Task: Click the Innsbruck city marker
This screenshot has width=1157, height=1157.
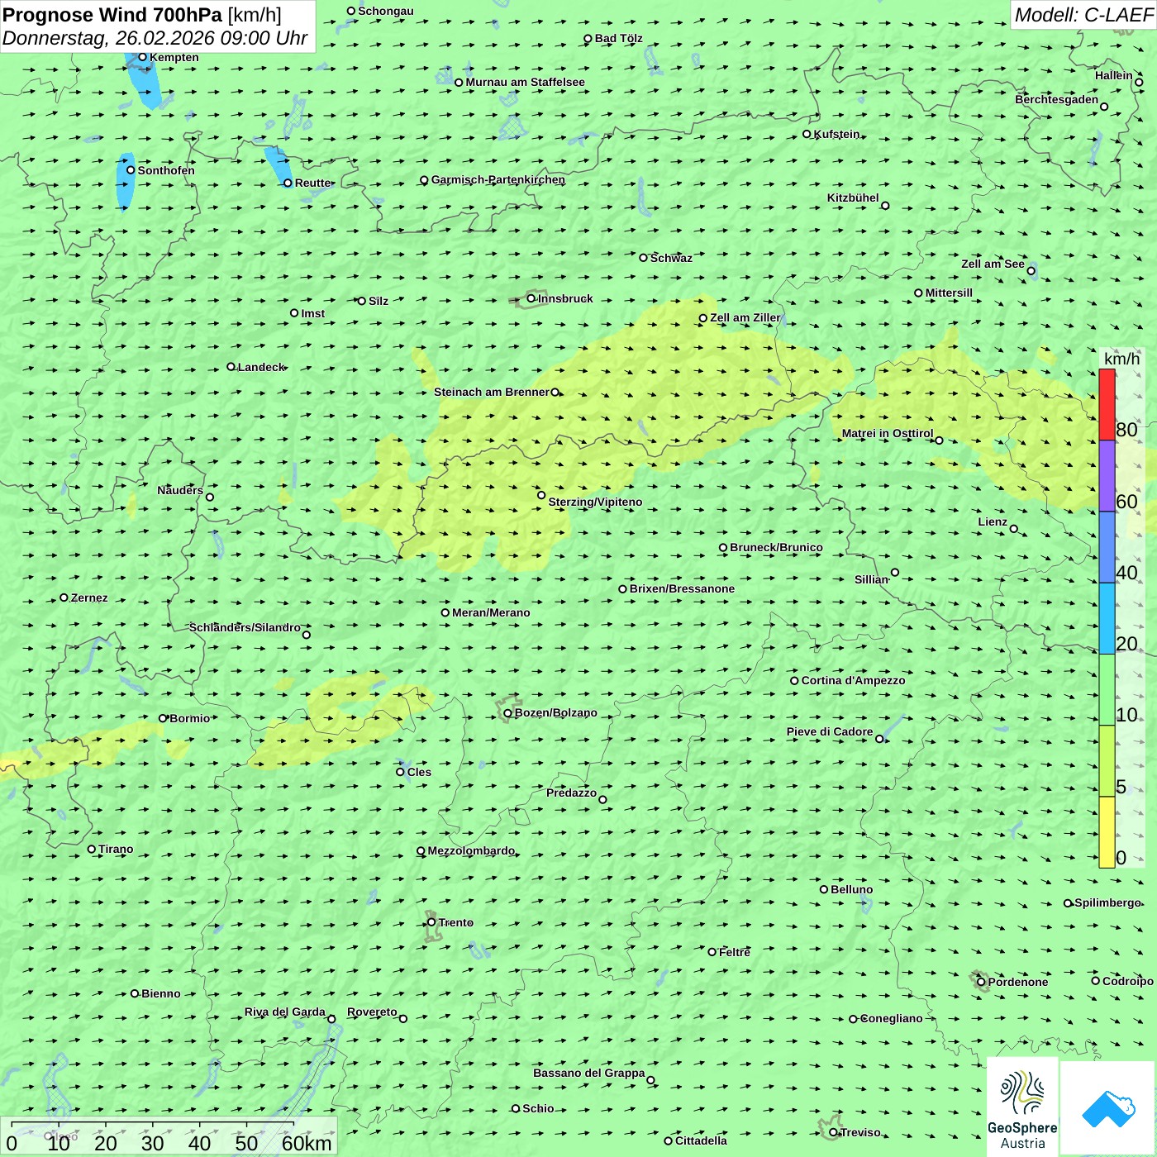Action: (531, 298)
